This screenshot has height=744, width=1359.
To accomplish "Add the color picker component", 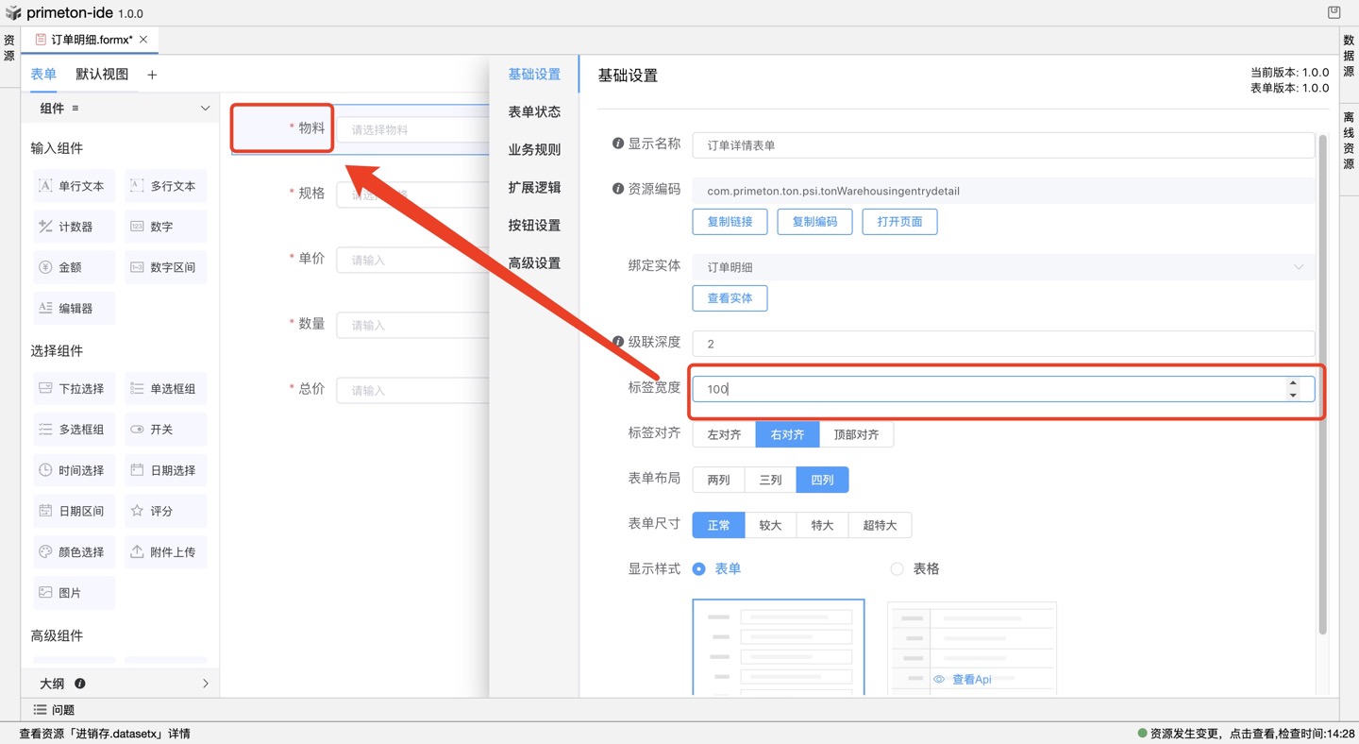I will click(73, 551).
